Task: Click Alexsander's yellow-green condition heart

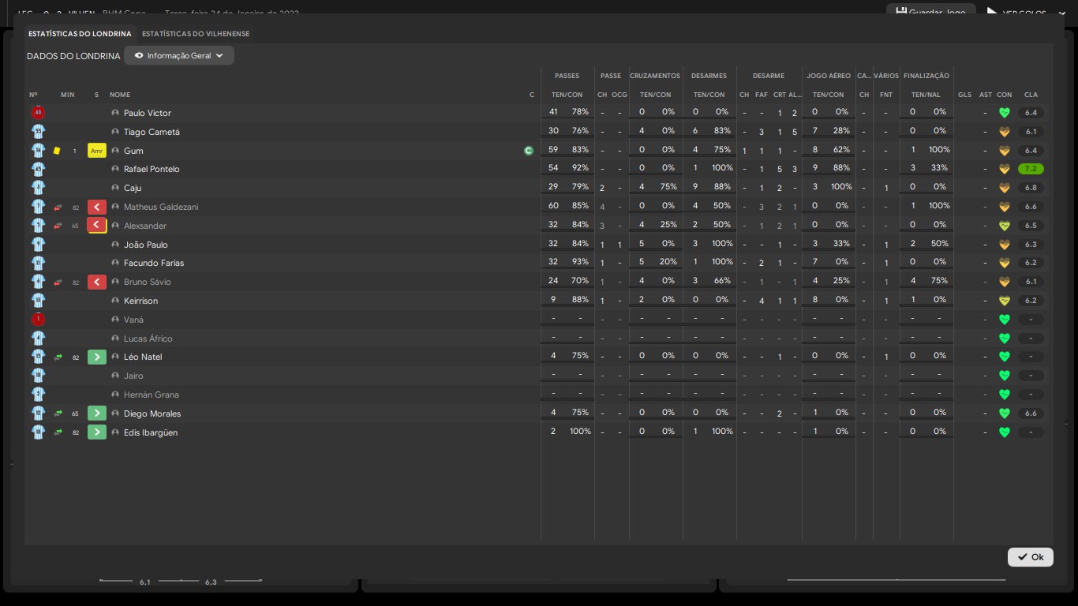Action: [1005, 226]
